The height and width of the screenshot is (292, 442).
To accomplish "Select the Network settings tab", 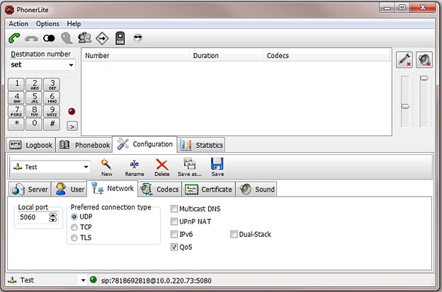I will click(x=113, y=188).
